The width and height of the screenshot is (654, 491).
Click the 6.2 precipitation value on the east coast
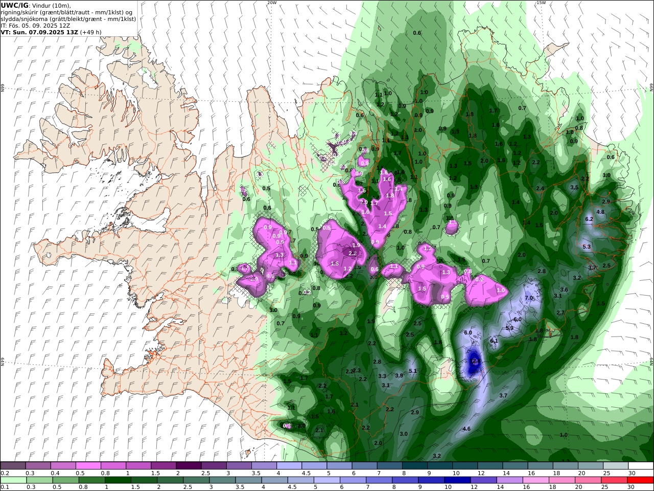pos(589,219)
